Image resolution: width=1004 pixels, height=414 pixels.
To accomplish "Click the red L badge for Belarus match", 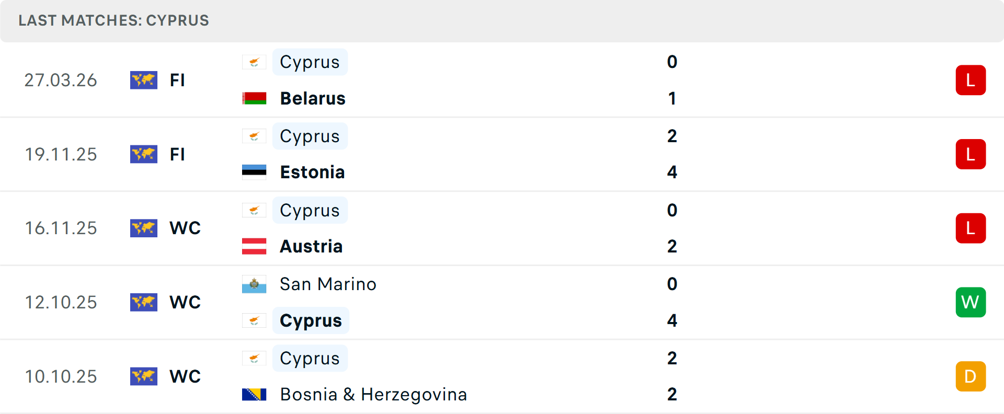I will click(x=971, y=80).
